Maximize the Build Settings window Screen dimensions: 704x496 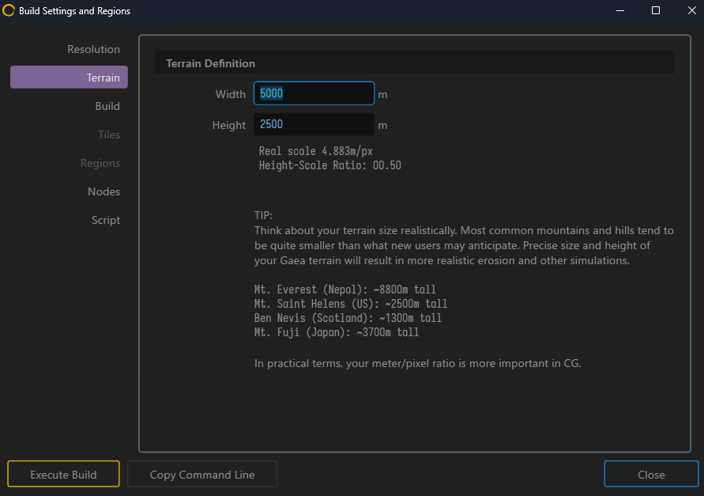click(x=656, y=10)
